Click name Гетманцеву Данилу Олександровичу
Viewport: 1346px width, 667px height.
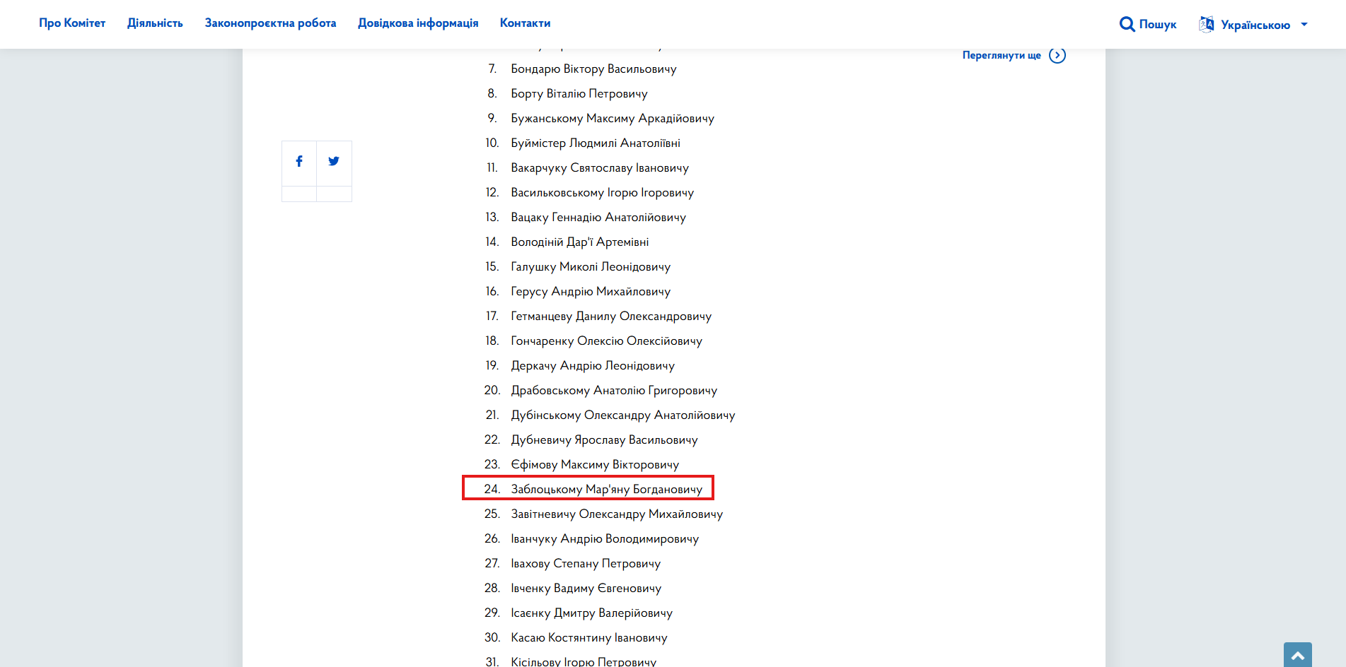pyautogui.click(x=611, y=317)
